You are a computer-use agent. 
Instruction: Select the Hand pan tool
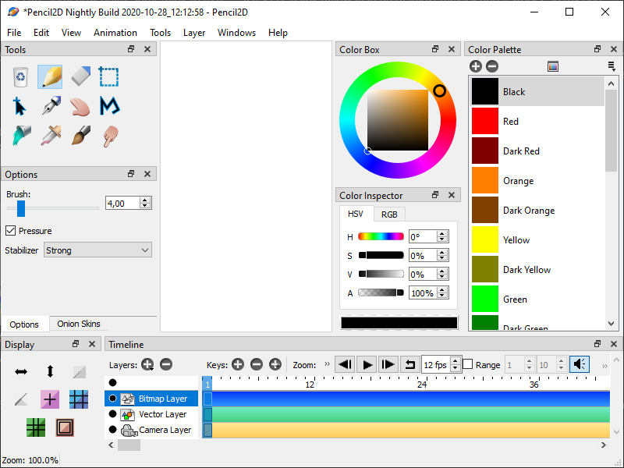tap(80, 107)
